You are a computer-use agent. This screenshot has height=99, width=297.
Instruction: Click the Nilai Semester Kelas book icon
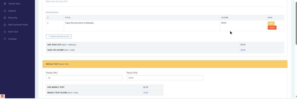point(5,25)
